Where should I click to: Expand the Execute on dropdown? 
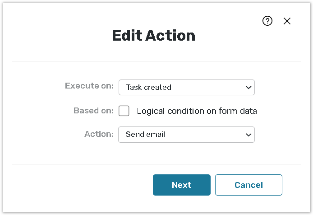(186, 87)
